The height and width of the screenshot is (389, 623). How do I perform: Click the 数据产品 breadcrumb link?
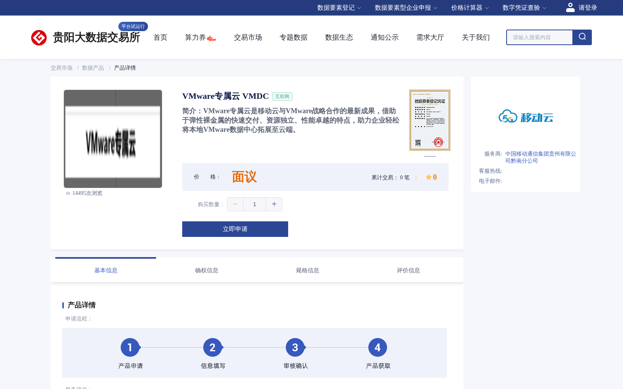tap(93, 68)
